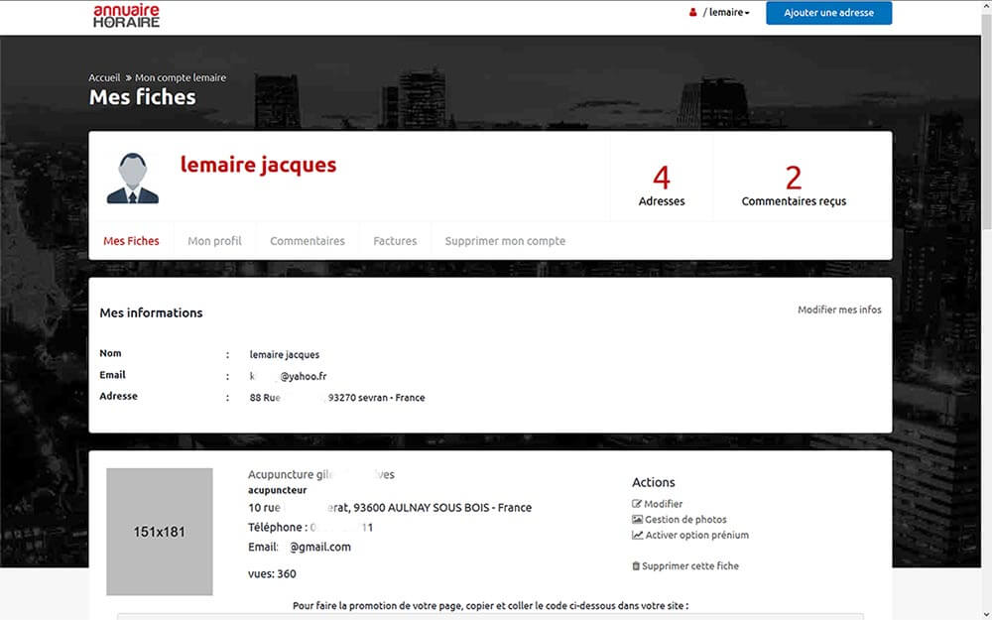Viewport: 992px width, 620px height.
Task: Click the trash icon for Supprimer cette fiche
Action: point(636,566)
